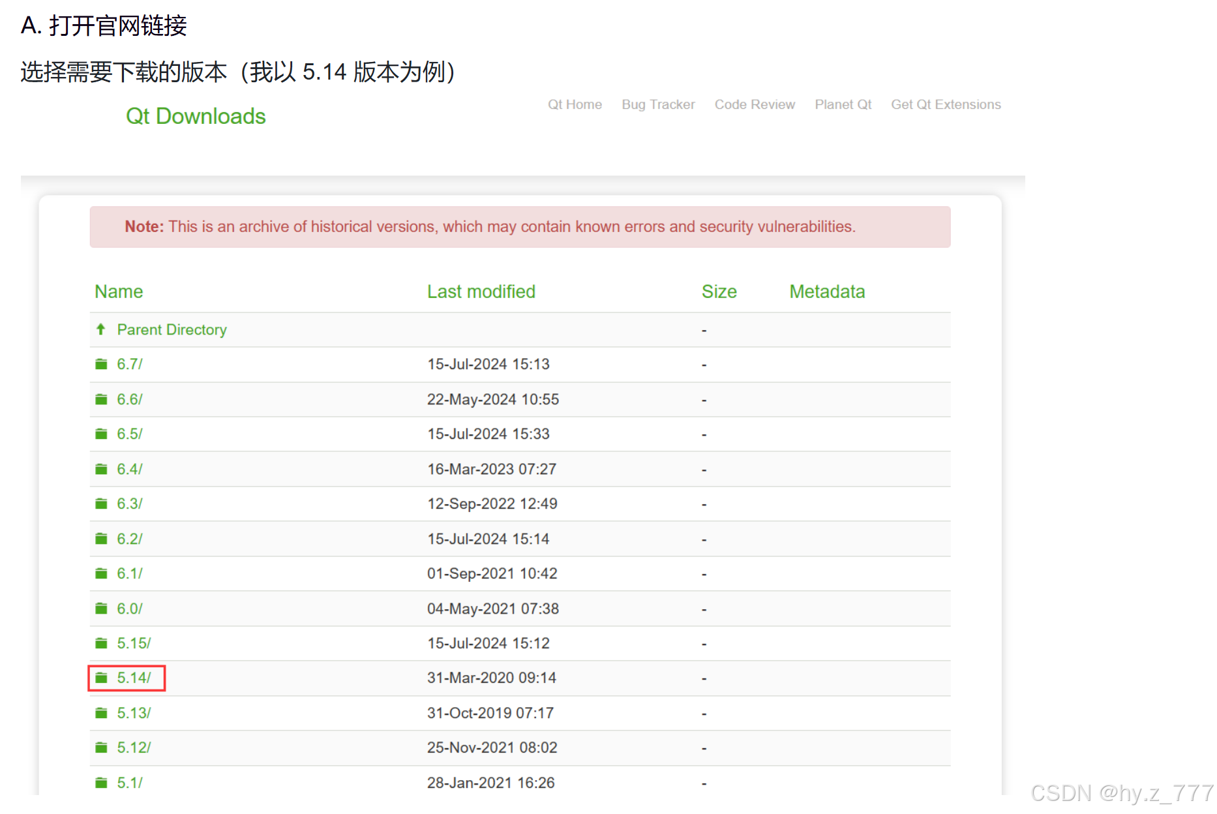1217x814 pixels.
Task: Select the date 01-Sep-2021 10:42
Action: click(x=492, y=573)
